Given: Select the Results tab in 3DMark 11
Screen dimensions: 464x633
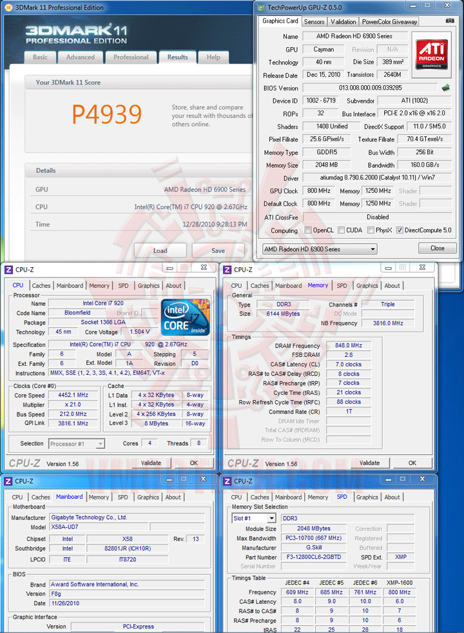Looking at the screenshot, I should pyautogui.click(x=177, y=57).
